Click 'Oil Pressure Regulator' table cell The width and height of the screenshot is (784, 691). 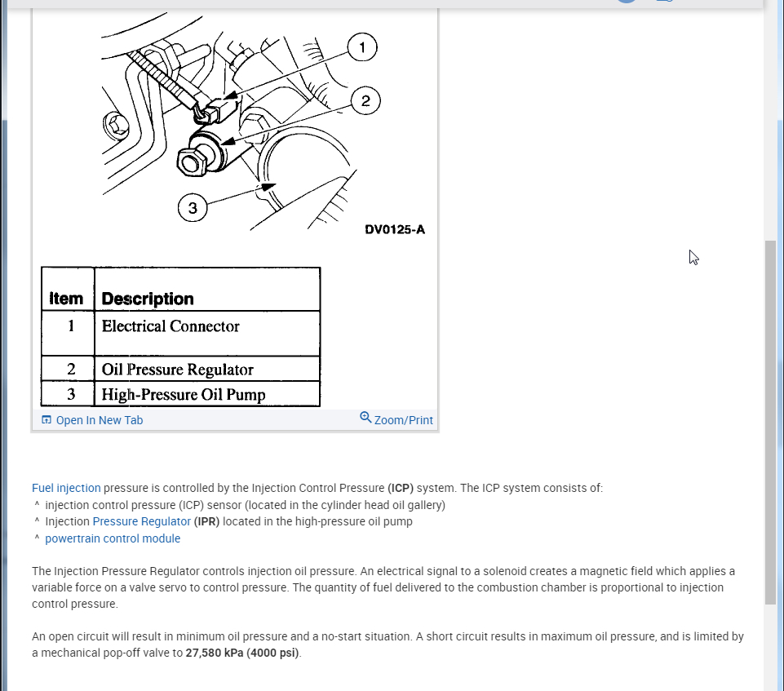pyautogui.click(x=207, y=369)
